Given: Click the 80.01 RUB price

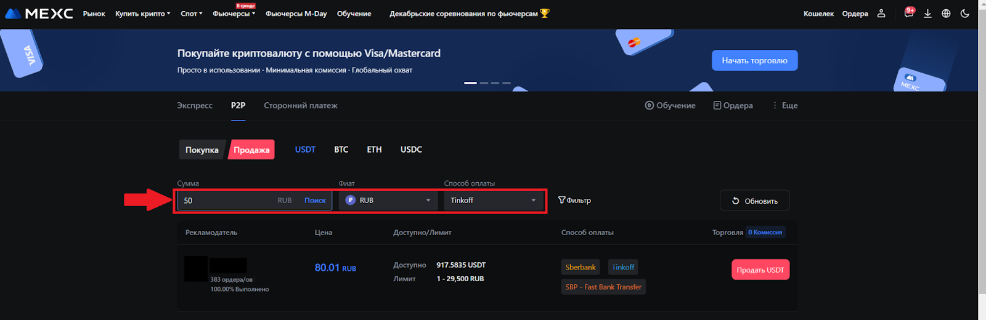Looking at the screenshot, I should pyautogui.click(x=335, y=268).
